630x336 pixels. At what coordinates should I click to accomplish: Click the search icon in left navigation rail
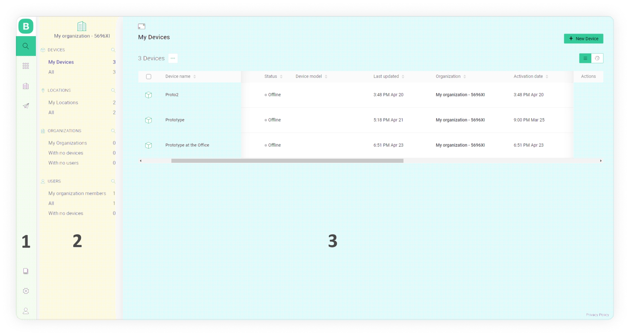(26, 46)
